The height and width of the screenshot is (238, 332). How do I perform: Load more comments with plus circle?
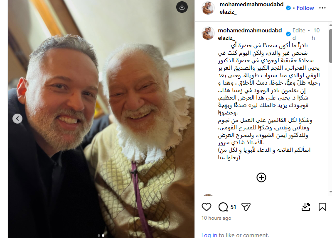coord(261,177)
